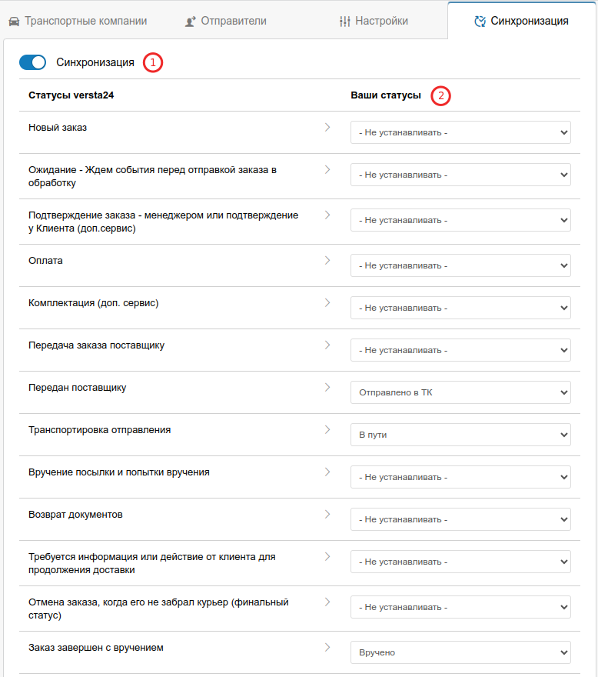The height and width of the screenshot is (677, 598).
Task: Click the arrow chevron next to Оплата
Action: coord(327,260)
